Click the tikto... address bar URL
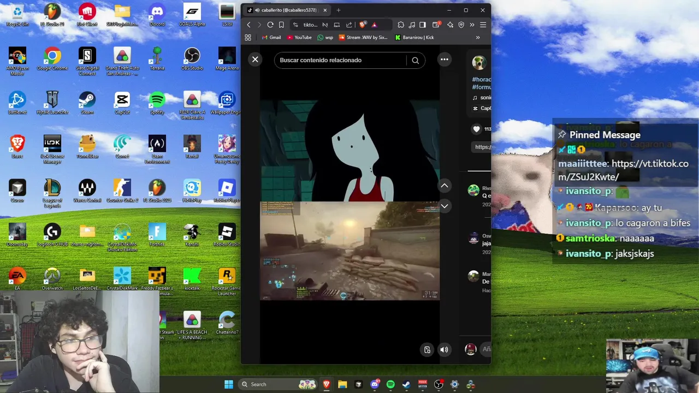 (x=310, y=25)
